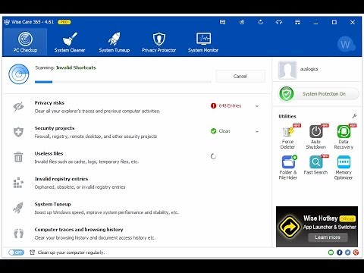Click the auslogics user avatar
The image size is (364, 273).
287,70
